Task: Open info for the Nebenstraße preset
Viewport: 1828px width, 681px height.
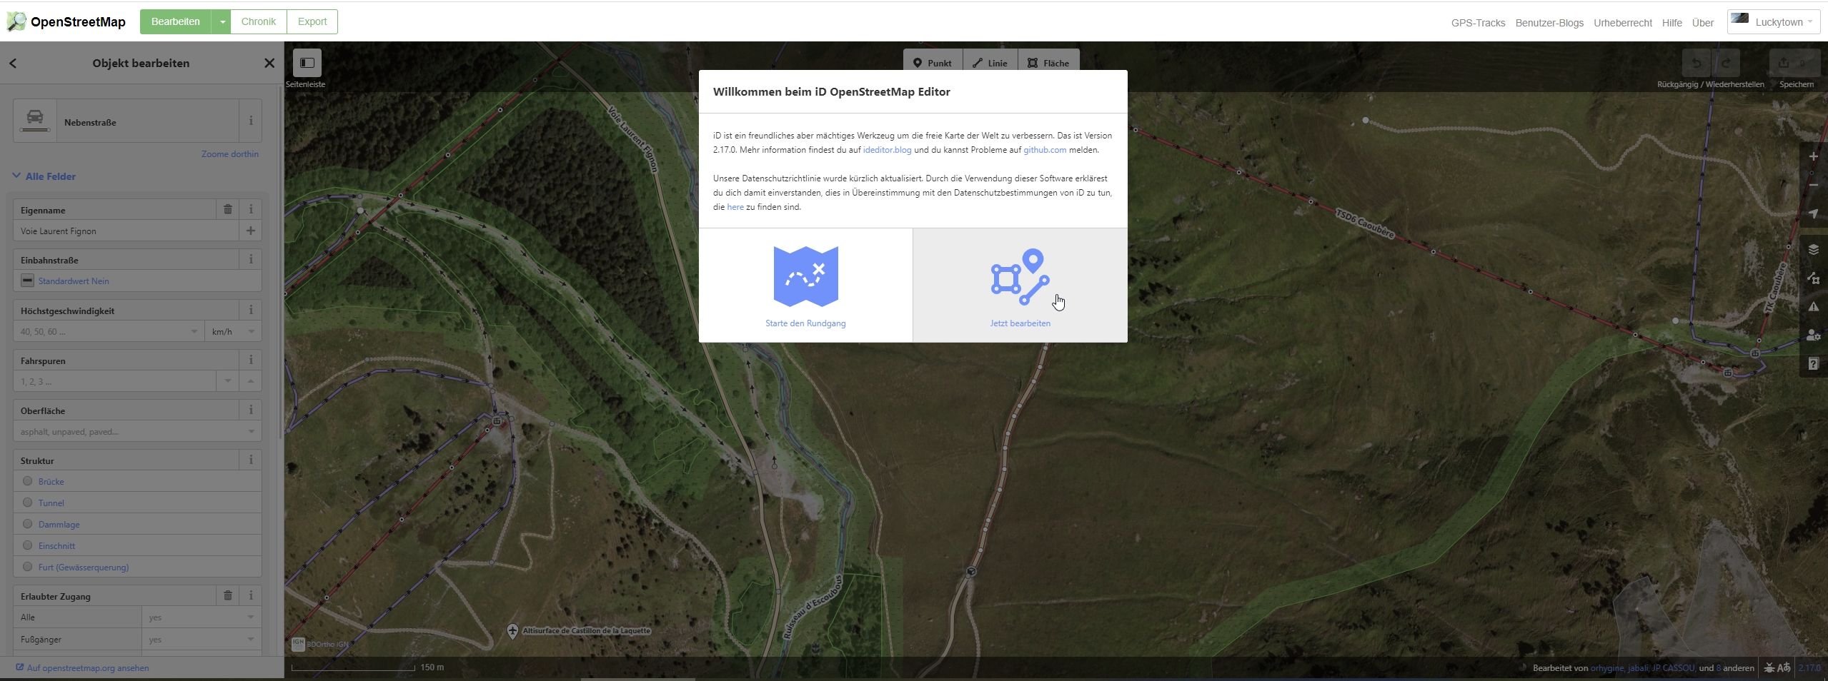Action: pos(250,121)
